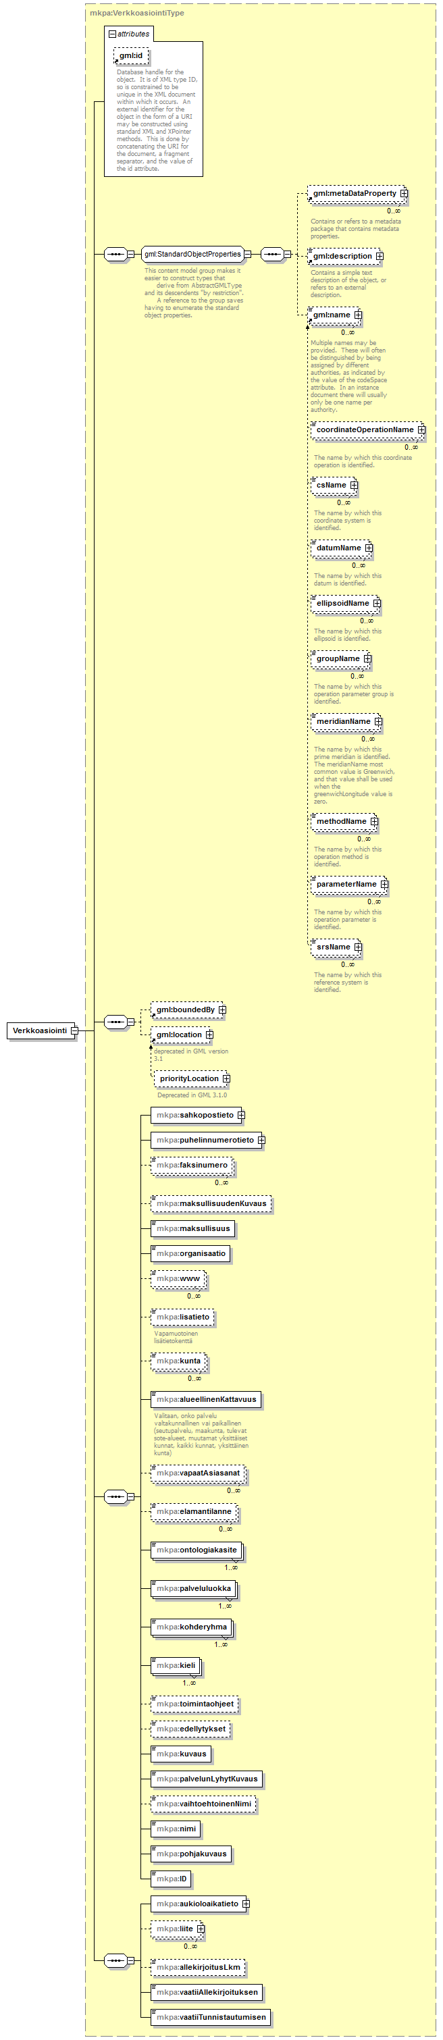Select mkpa:pohjakuvaus element
This screenshot has width=443, height=2040.
pyautogui.click(x=192, y=1853)
